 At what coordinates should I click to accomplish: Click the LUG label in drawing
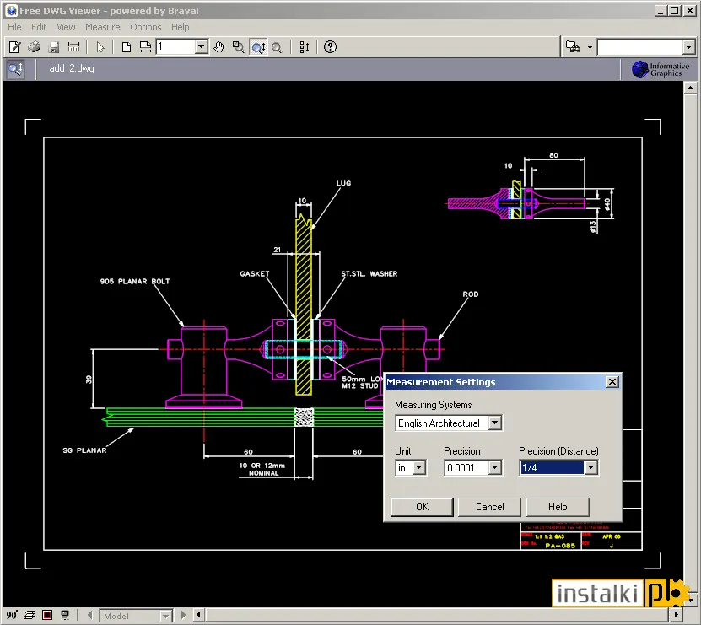click(x=343, y=183)
